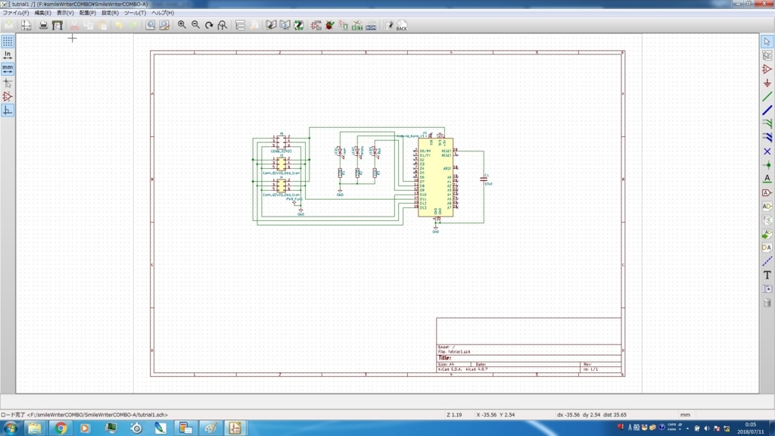Click the annotate schematic components icon
The width and height of the screenshot is (775, 436).
tap(316, 25)
